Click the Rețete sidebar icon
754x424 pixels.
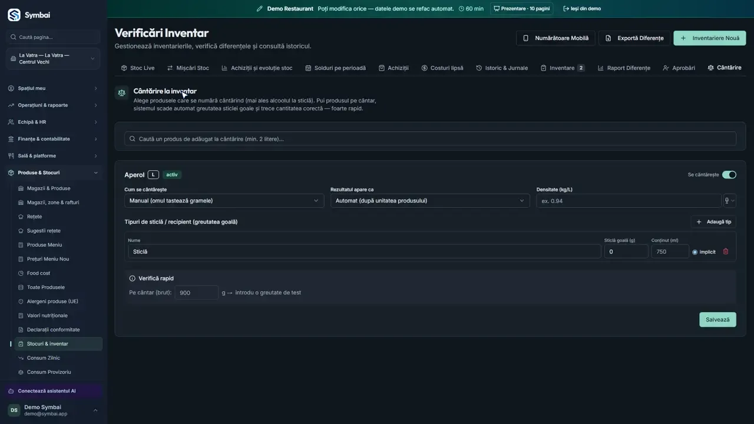tap(21, 217)
